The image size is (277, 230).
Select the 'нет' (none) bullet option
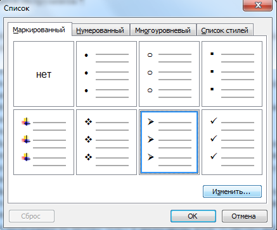[44, 74]
